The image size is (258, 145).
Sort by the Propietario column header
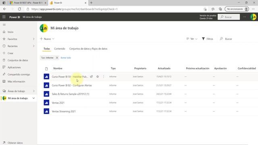point(140,68)
